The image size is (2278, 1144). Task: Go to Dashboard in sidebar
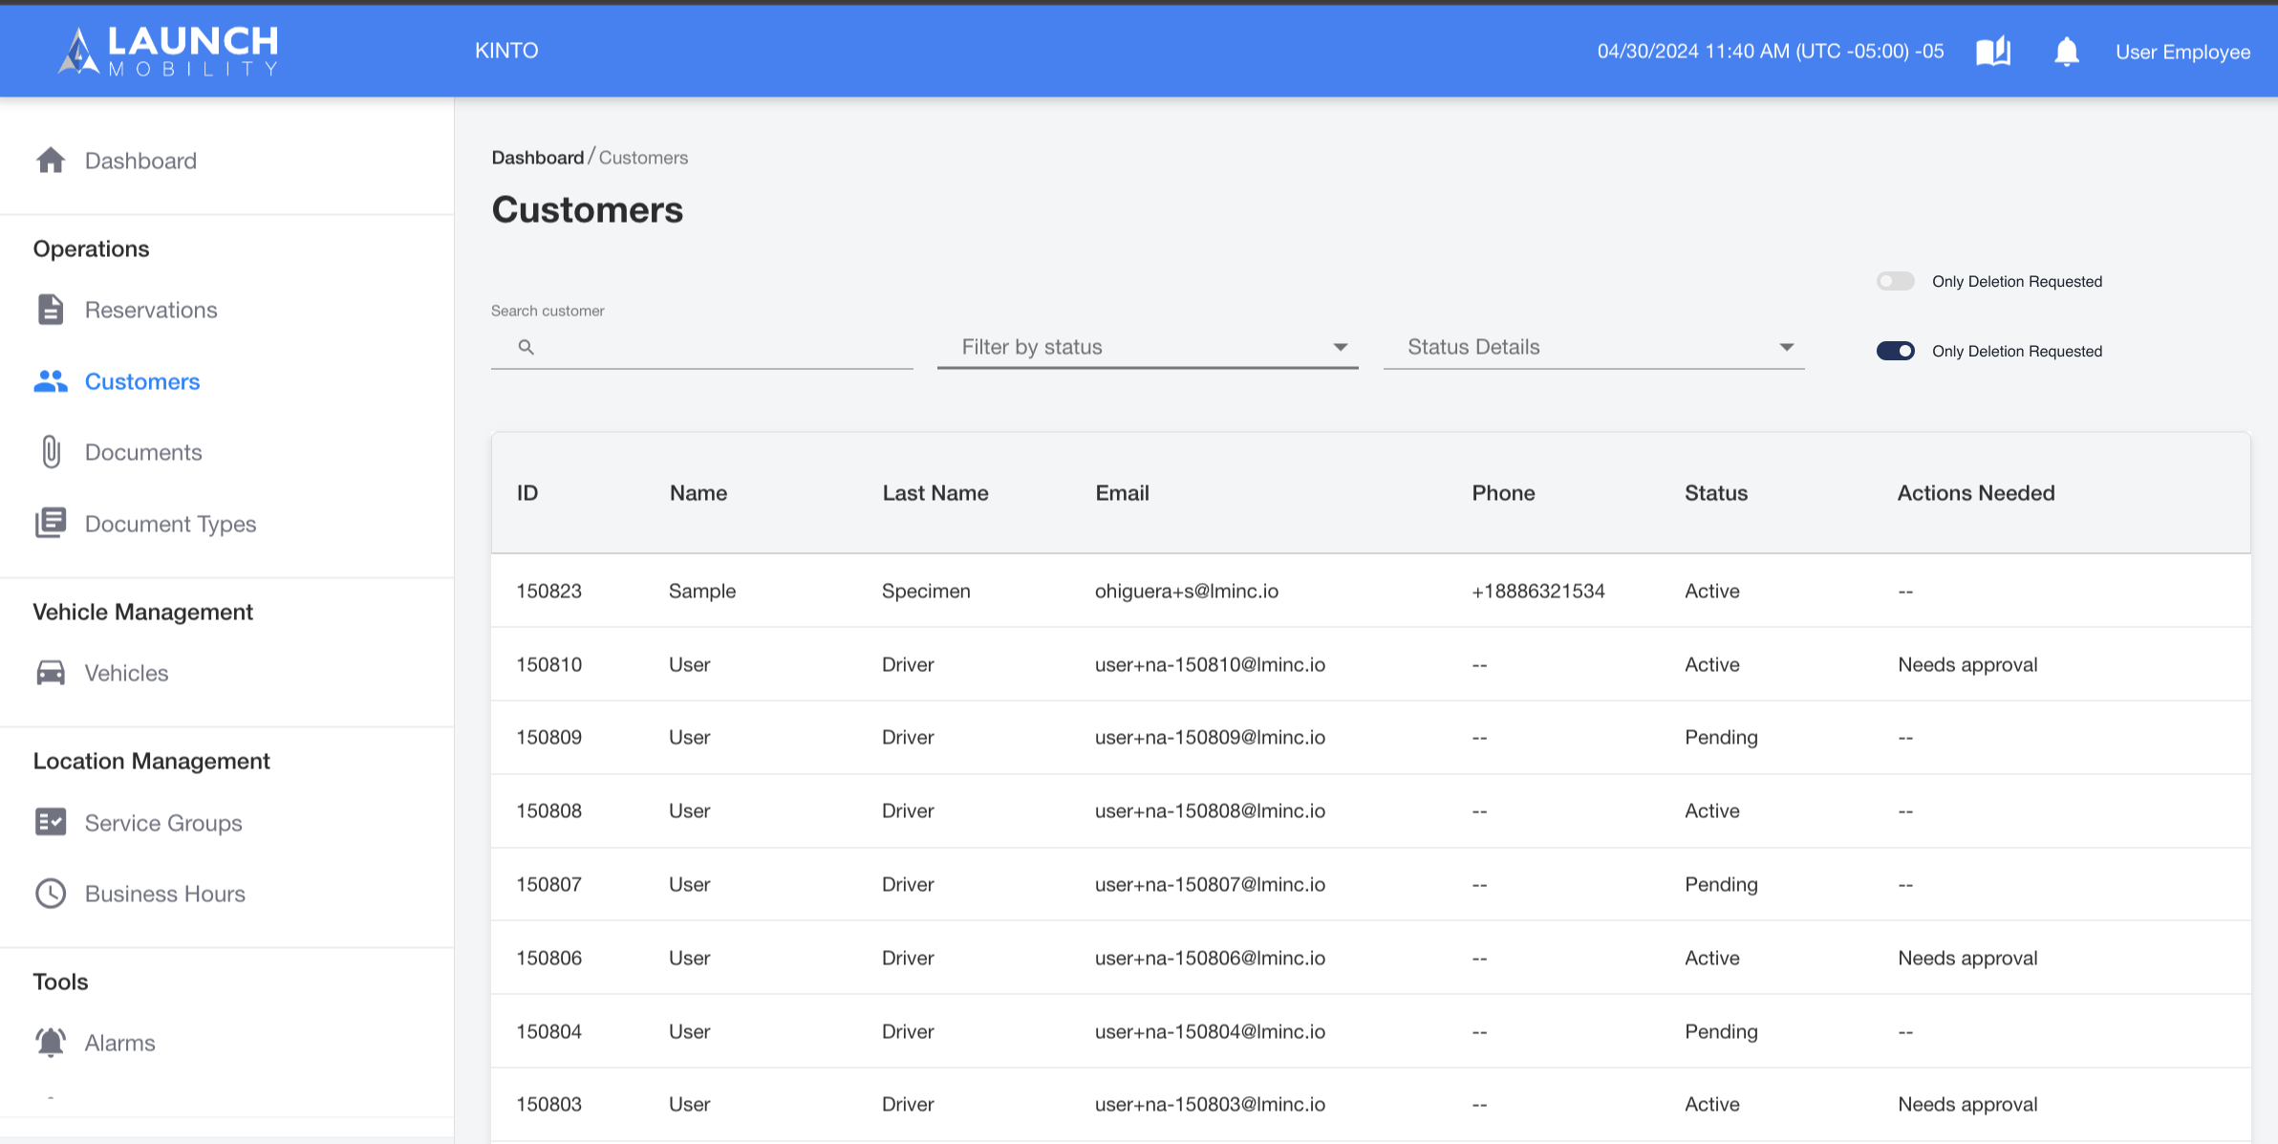(x=140, y=161)
